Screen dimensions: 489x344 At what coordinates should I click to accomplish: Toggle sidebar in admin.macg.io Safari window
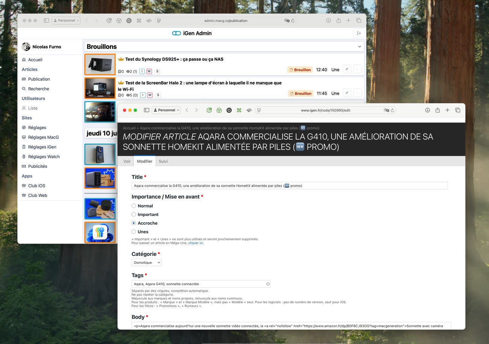click(46, 21)
